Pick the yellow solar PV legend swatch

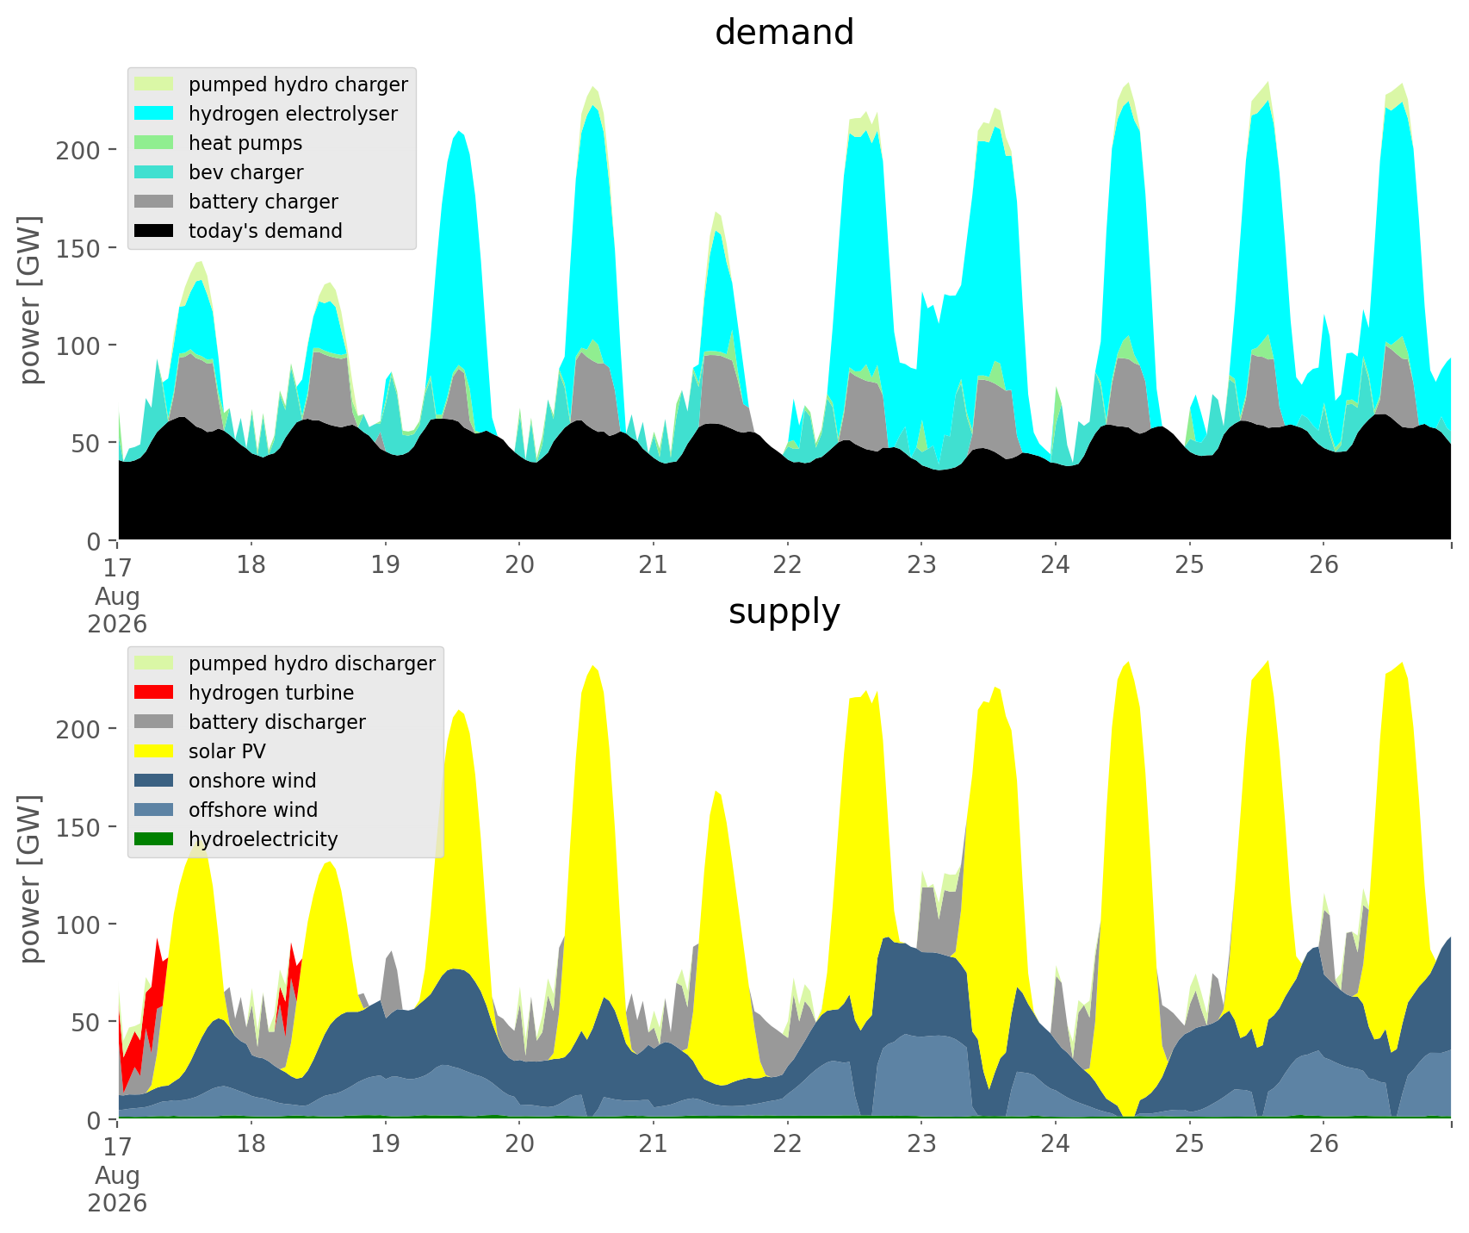(156, 751)
